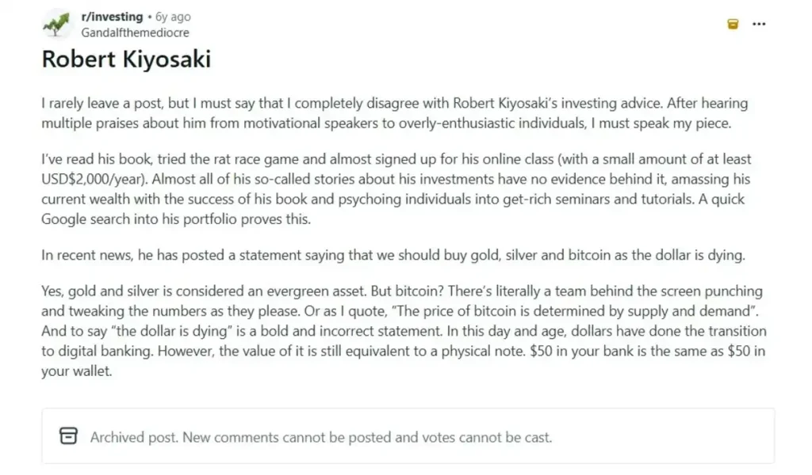812x475 pixels.
Task: Open the r/investing subreddit link
Action: coord(112,17)
